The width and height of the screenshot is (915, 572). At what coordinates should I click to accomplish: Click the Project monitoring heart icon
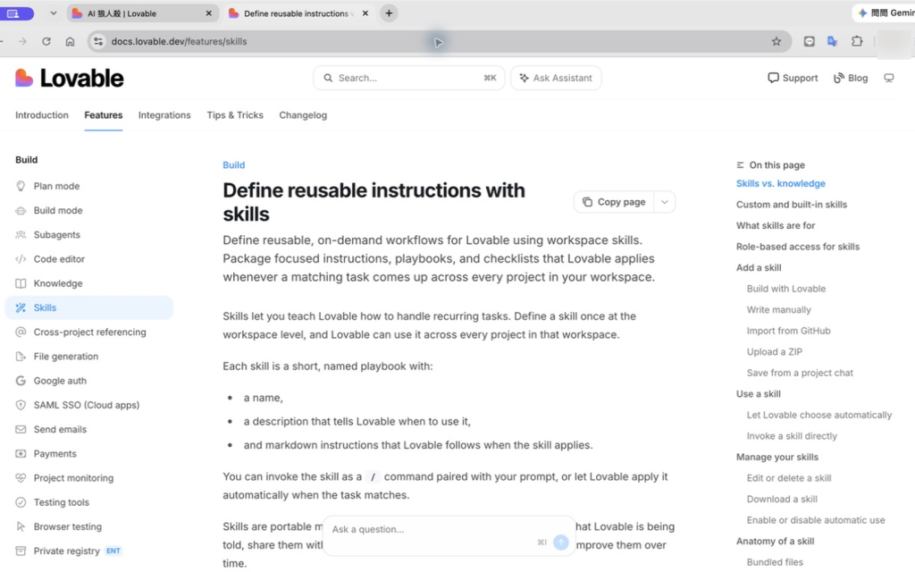tap(21, 478)
